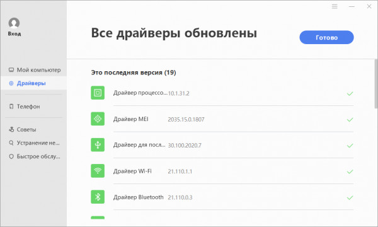Click the checkmark for processor driver
Screen dimensions: 378x227
click(x=350, y=93)
